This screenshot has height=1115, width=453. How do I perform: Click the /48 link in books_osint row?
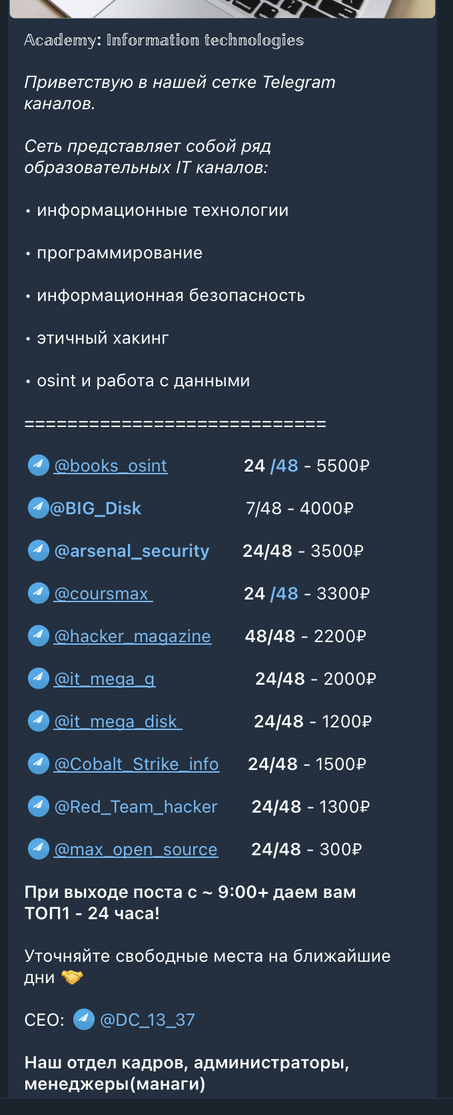click(284, 466)
